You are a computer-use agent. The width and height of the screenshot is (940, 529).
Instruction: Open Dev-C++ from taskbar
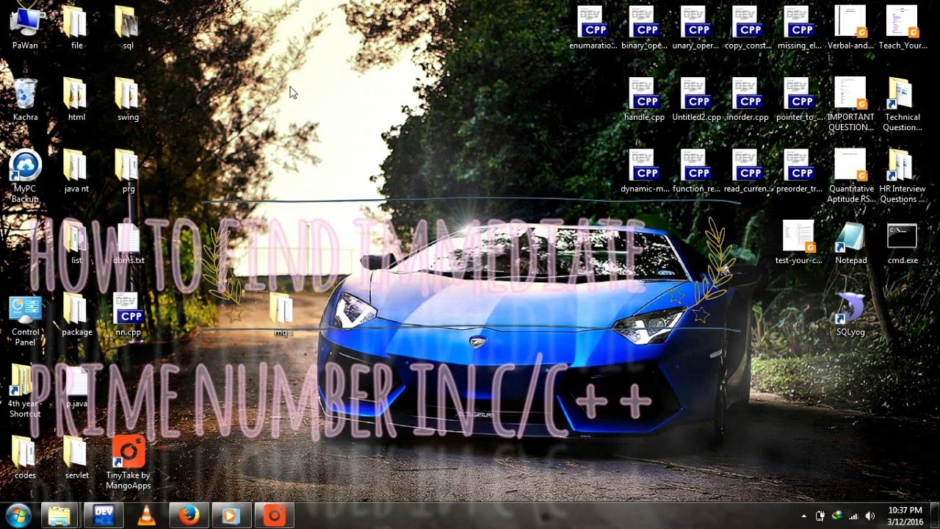coord(103,516)
